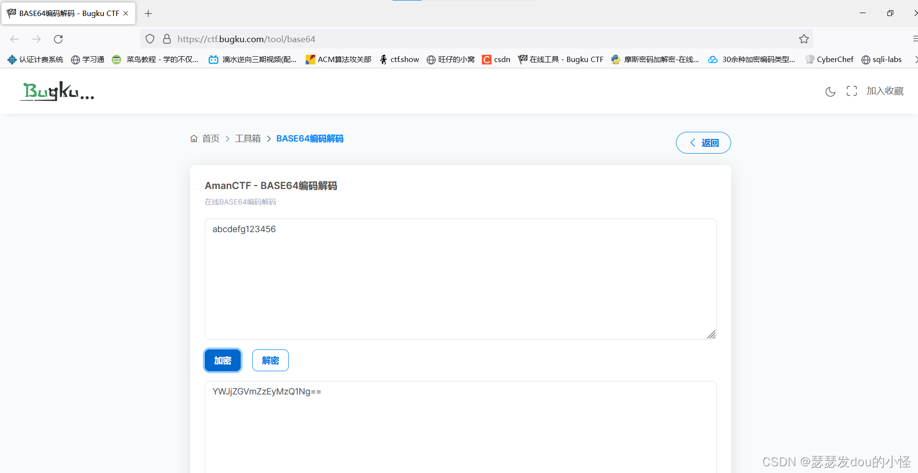The image size is (918, 473).
Task: Click BASE64编码解码 breadcrumb item
Action: [x=310, y=139]
